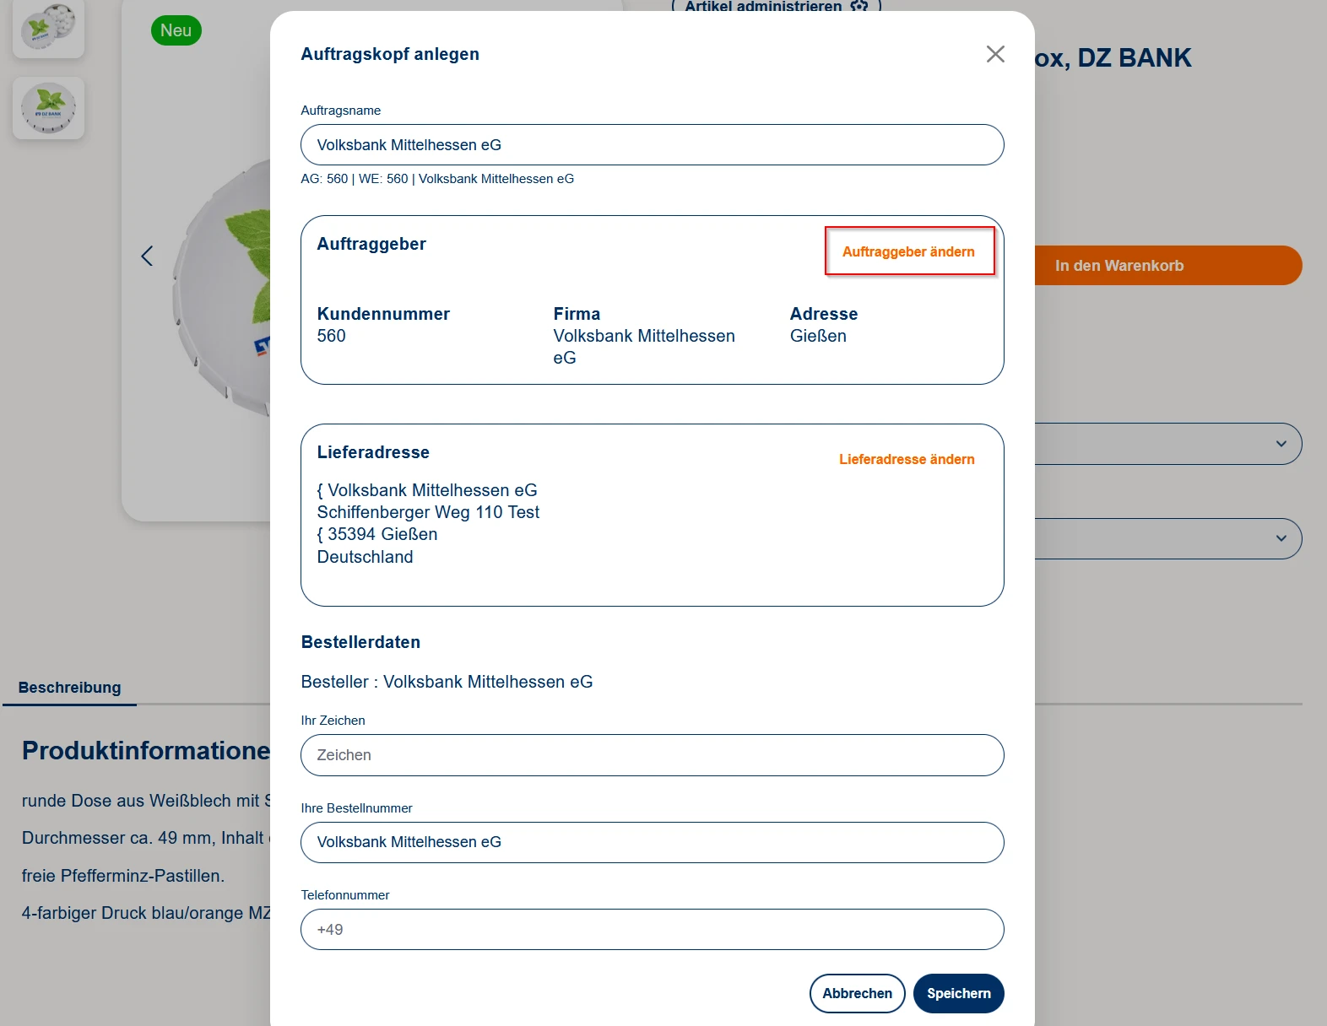
Task: Open the Artikel administrieren link
Action: [762, 7]
